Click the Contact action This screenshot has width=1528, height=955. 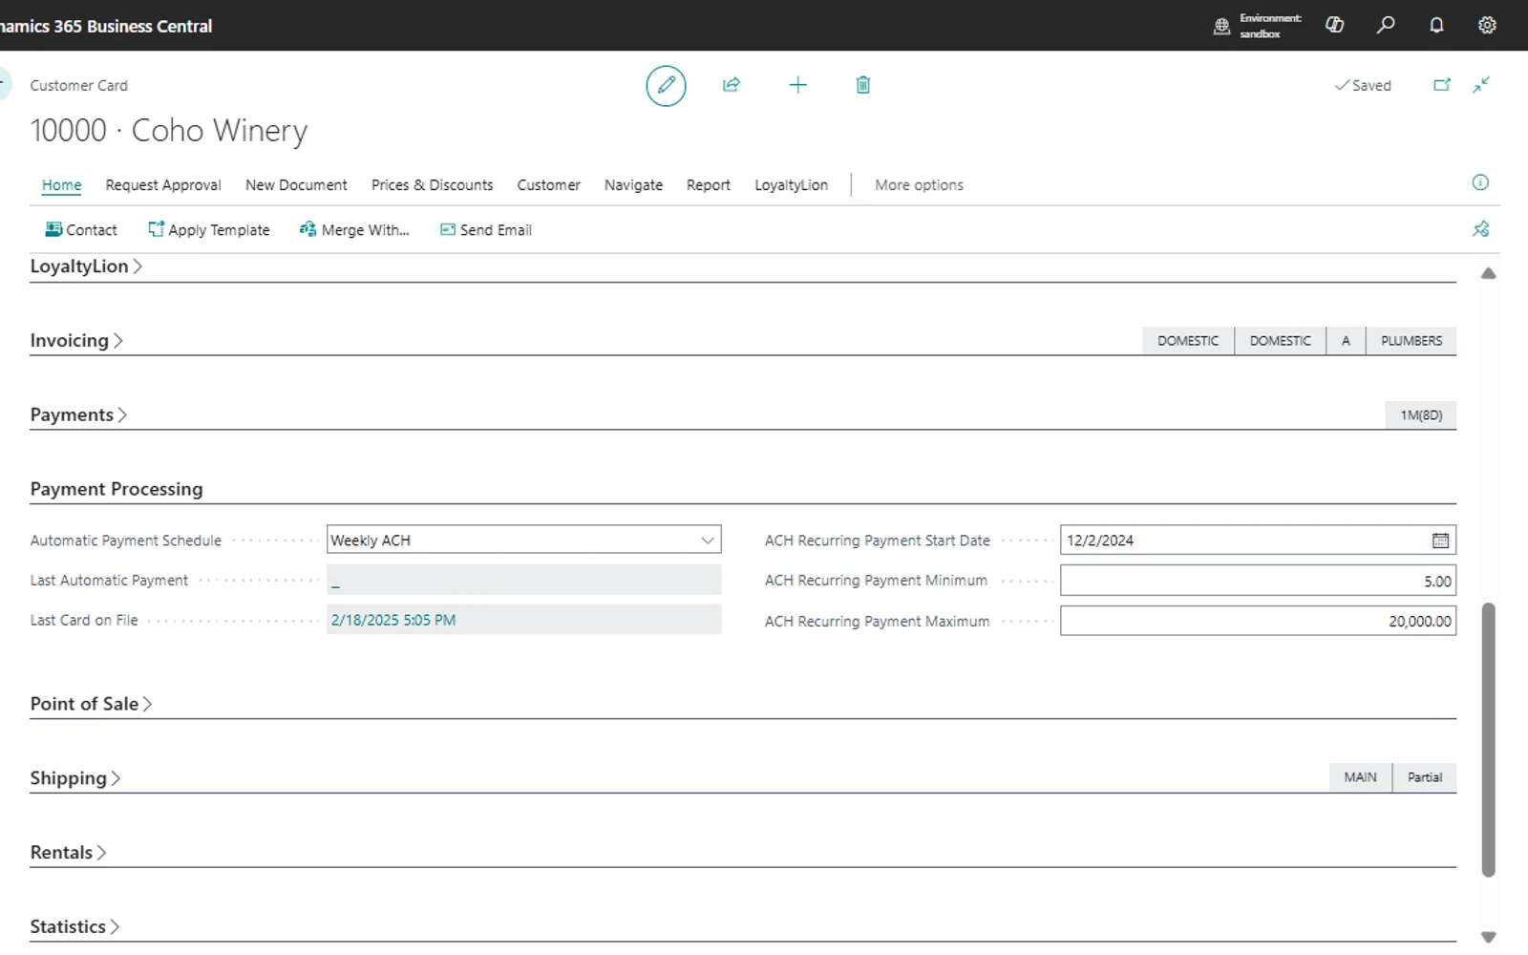click(81, 230)
